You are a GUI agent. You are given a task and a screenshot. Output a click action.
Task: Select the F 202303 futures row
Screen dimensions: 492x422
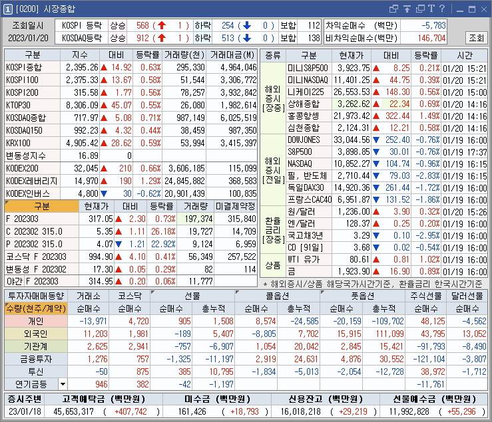[x=130, y=219]
